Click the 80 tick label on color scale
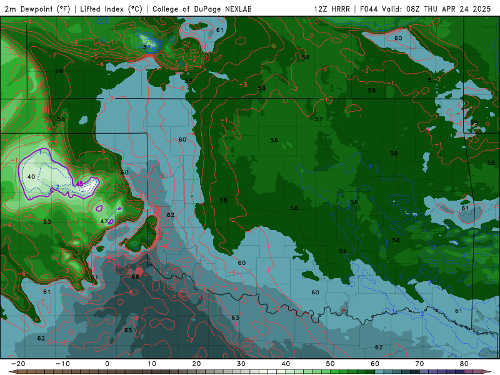Screen dimensions: 500x375 coord(464,364)
